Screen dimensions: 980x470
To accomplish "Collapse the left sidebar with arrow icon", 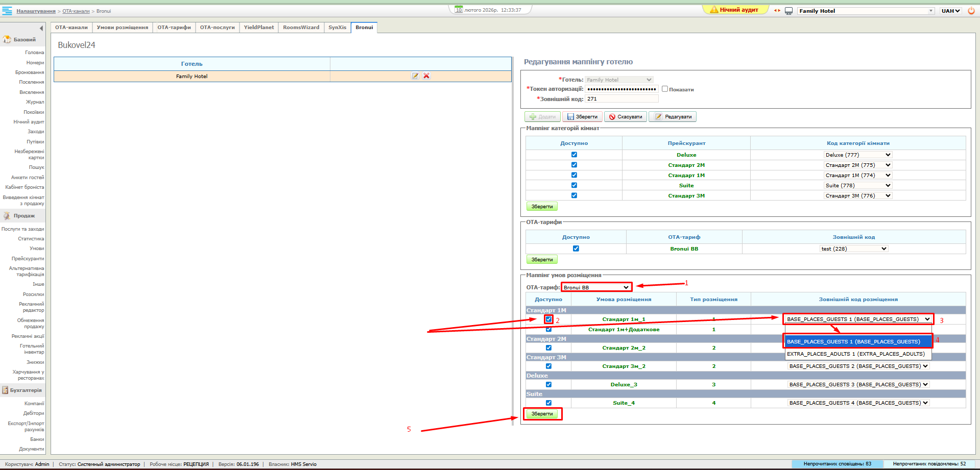I will pos(41,28).
